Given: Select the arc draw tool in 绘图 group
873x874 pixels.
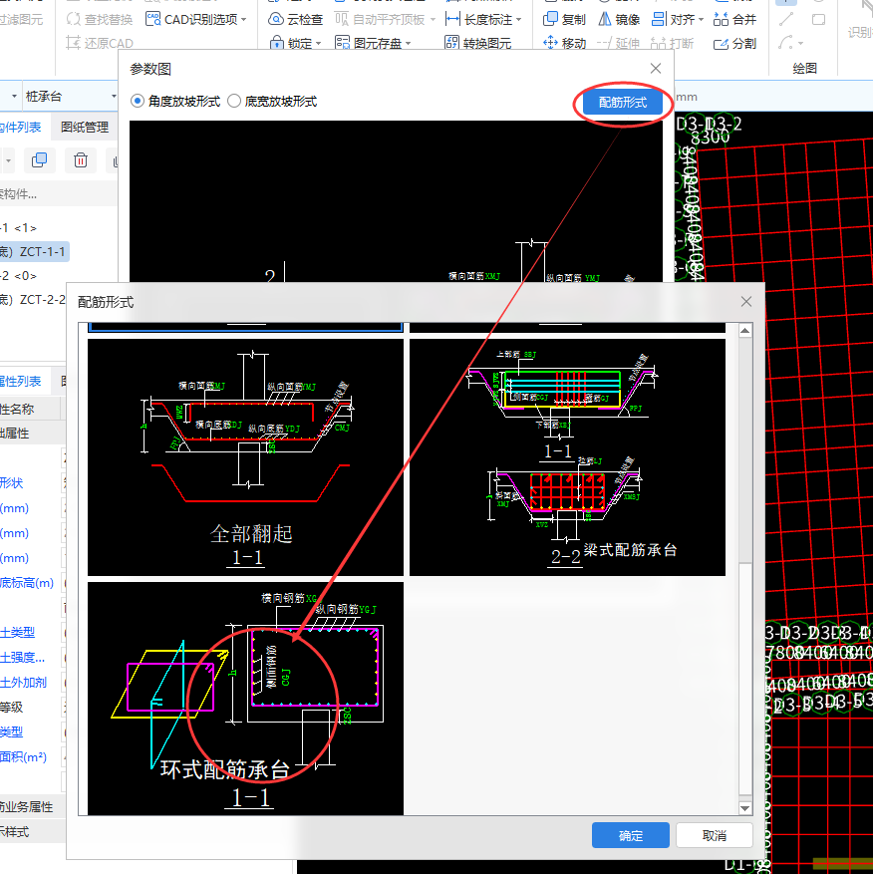Looking at the screenshot, I should 786,43.
